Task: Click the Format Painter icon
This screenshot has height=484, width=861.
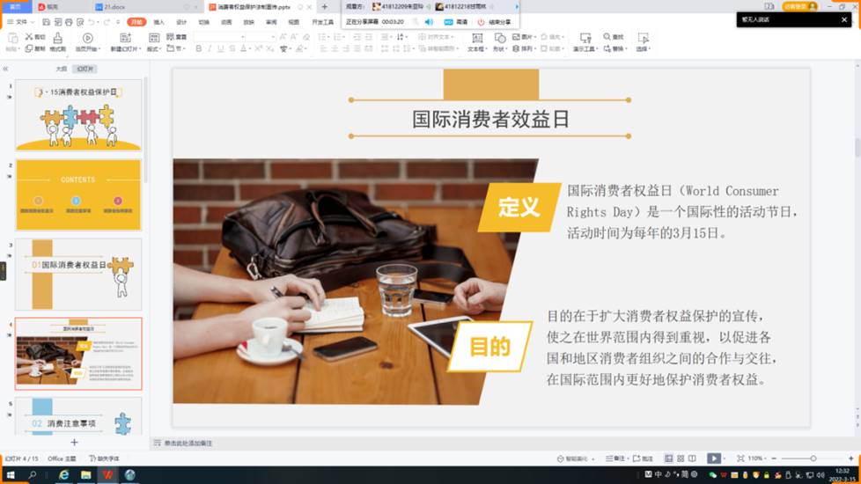Action: [57, 39]
